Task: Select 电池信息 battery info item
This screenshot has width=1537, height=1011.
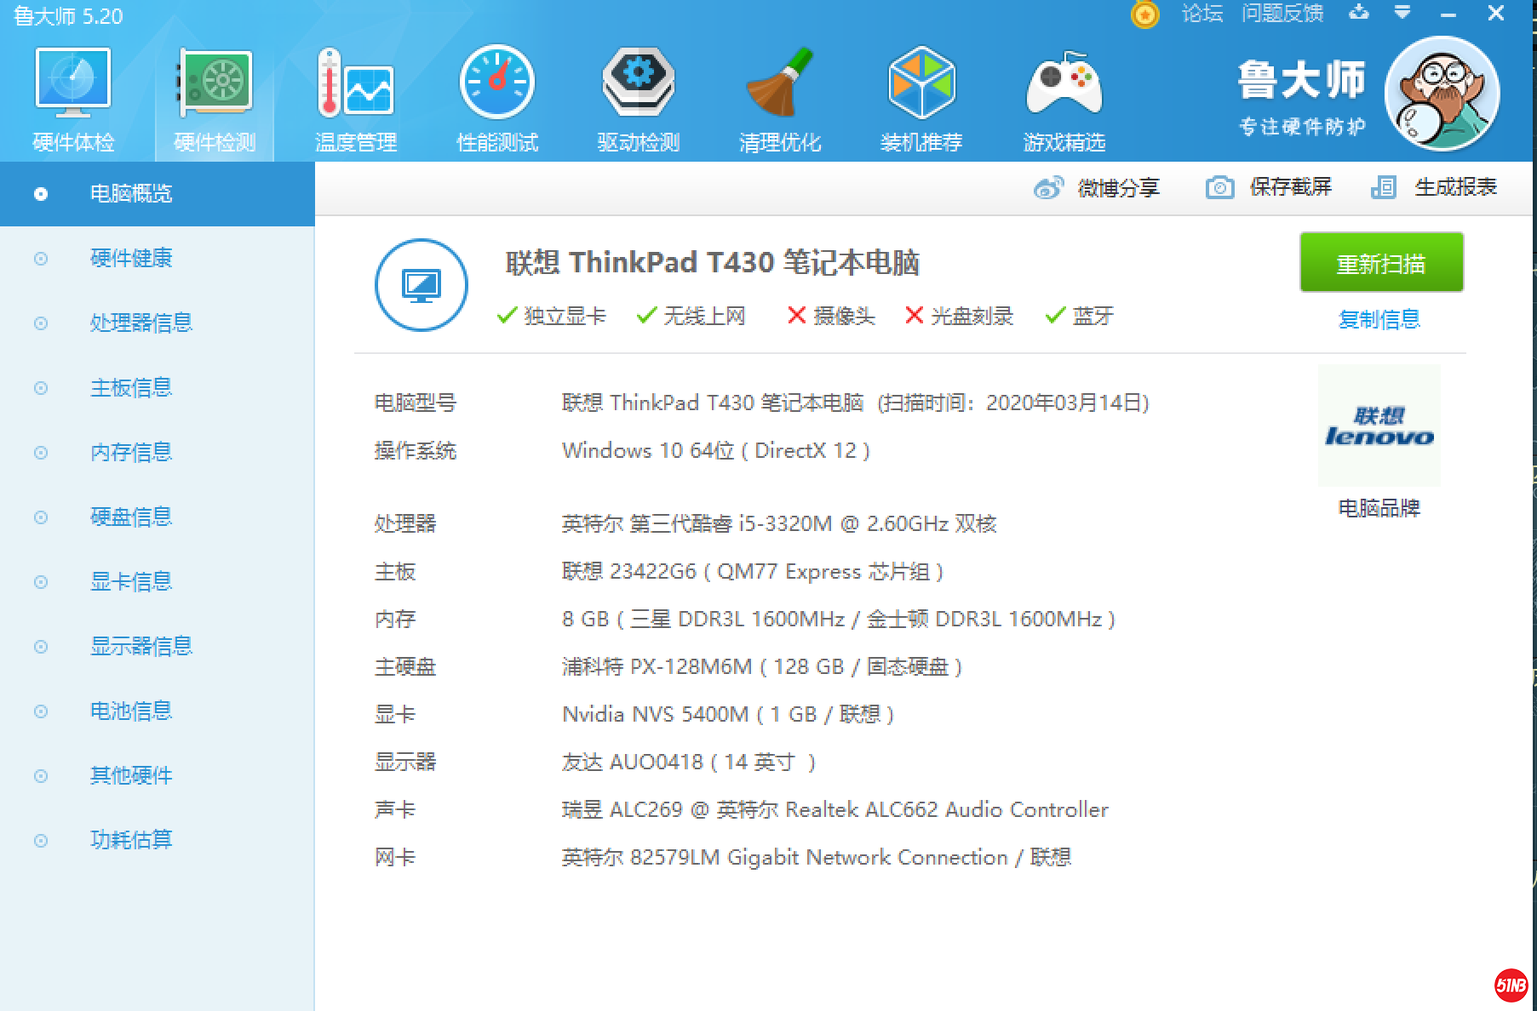Action: (131, 711)
